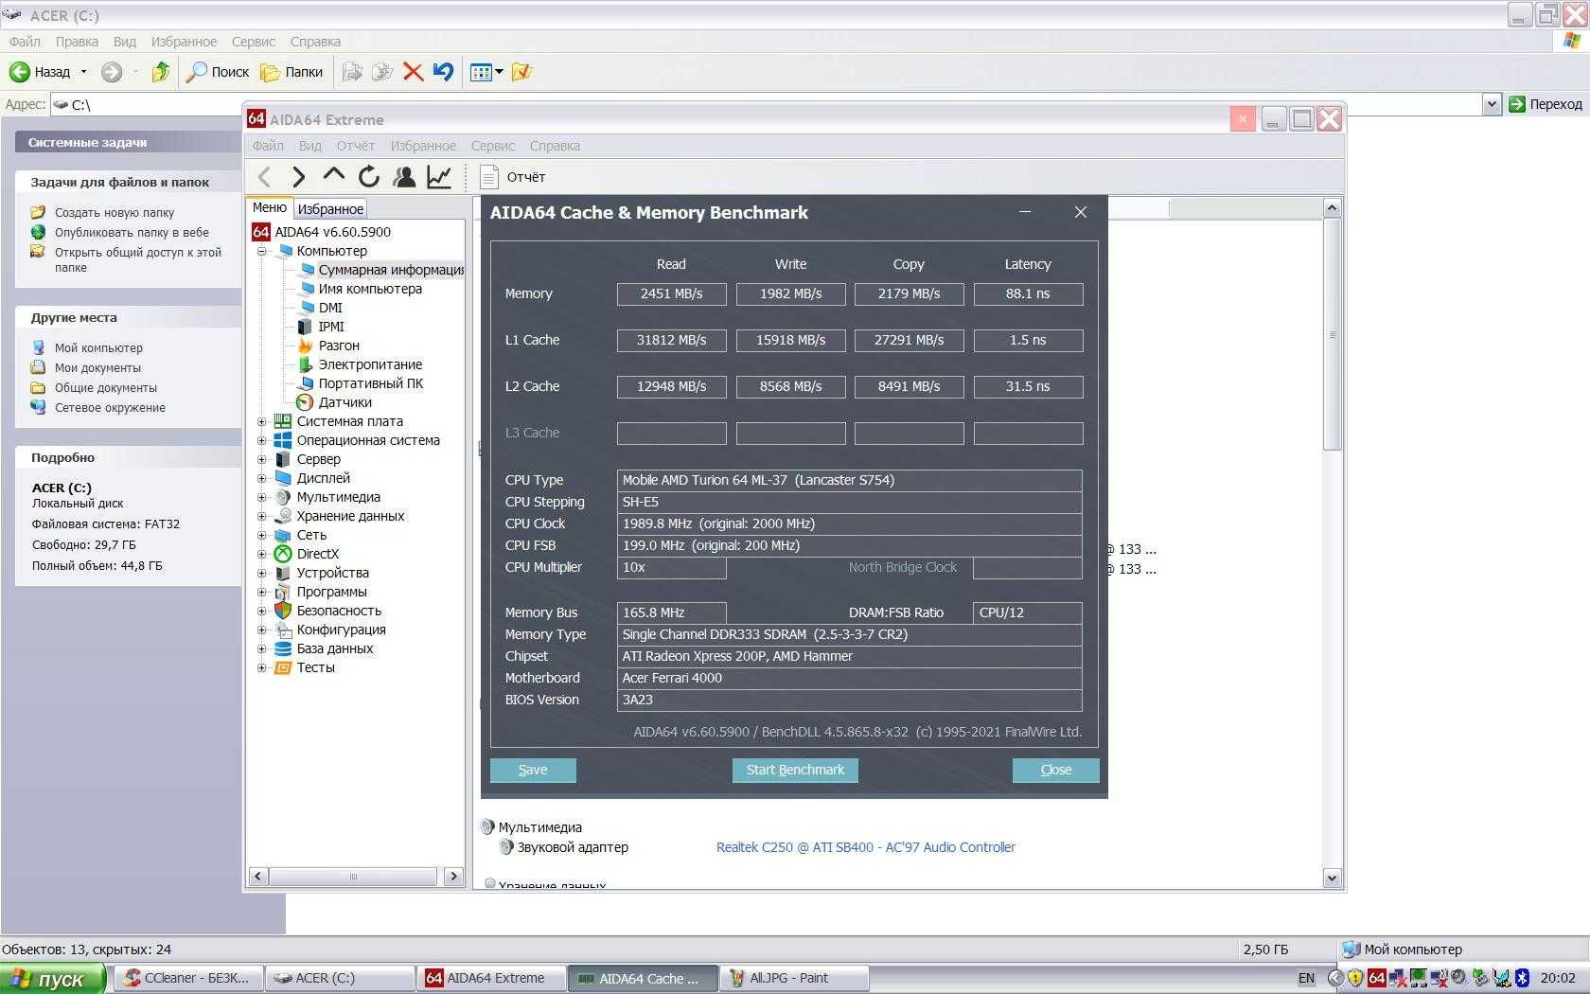
Task: Click the Realtek C250 audio controller link
Action: click(x=865, y=847)
